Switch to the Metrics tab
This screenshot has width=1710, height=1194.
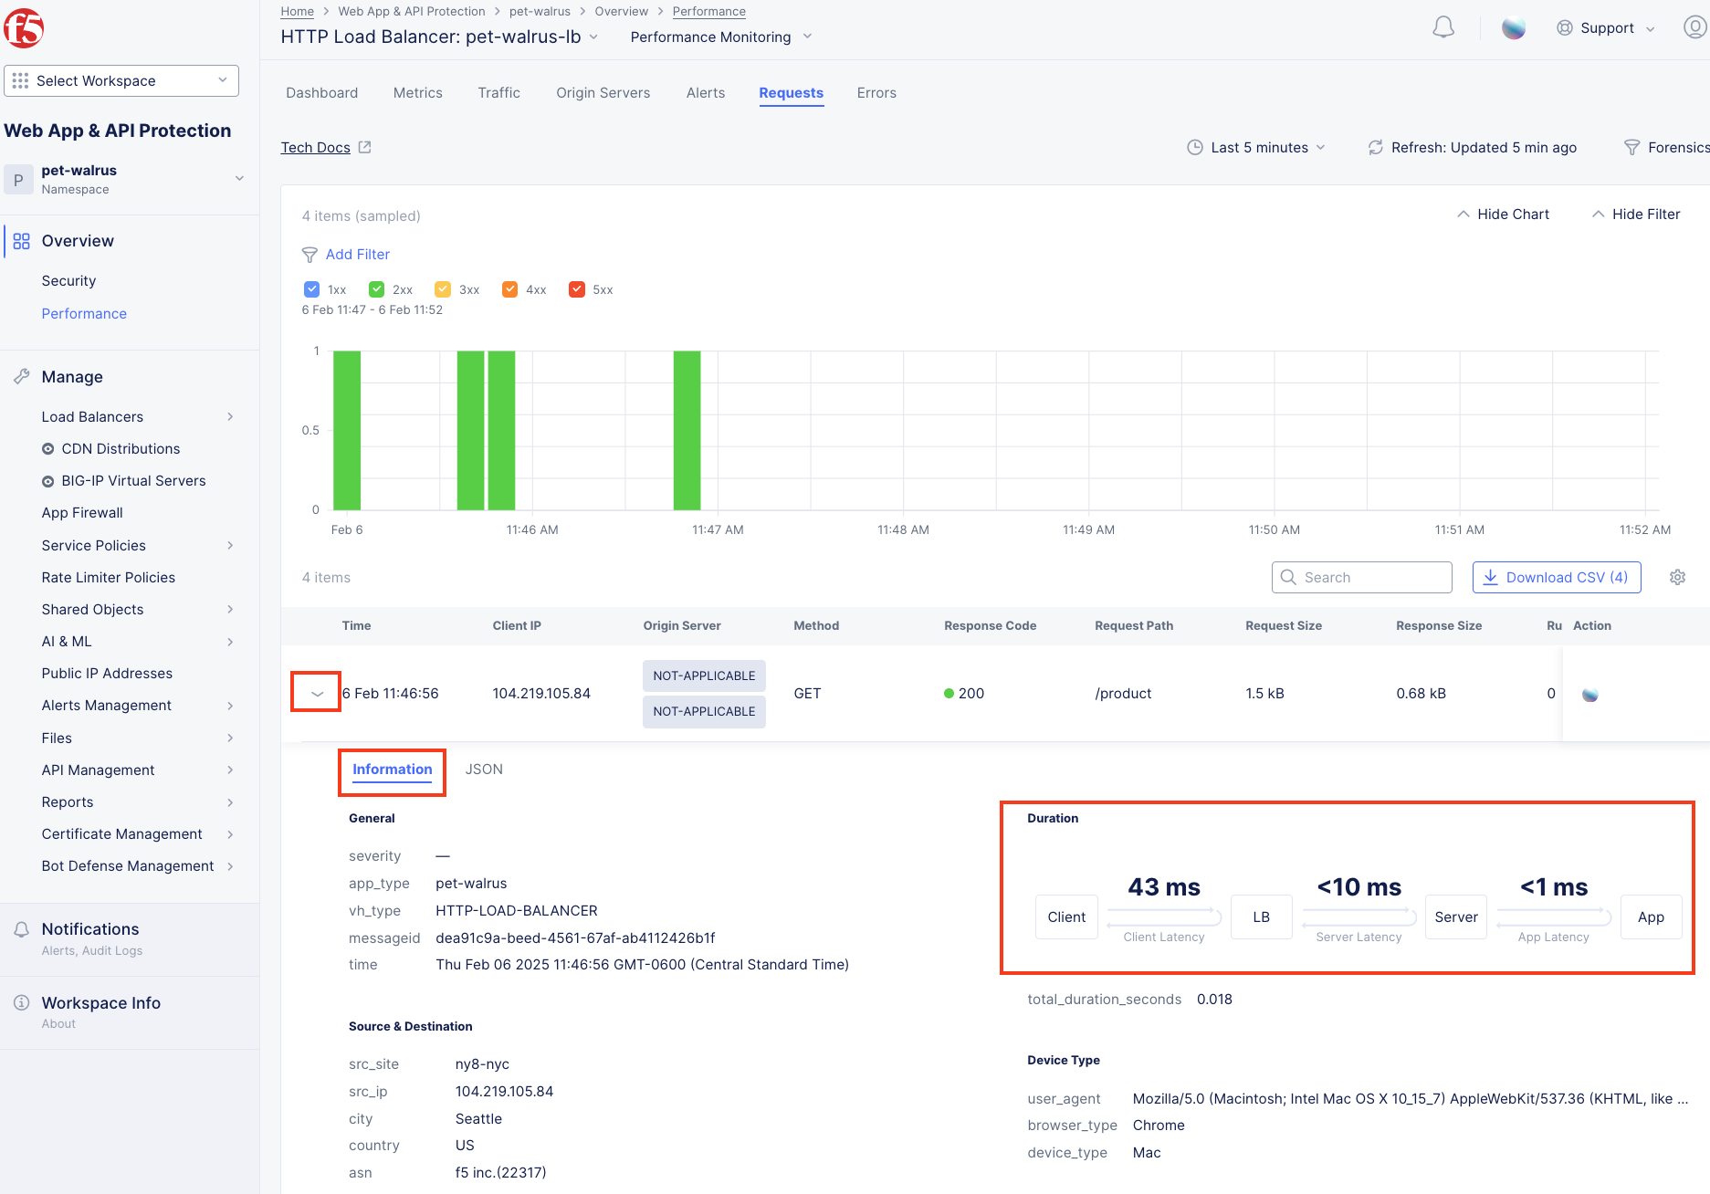[417, 93]
